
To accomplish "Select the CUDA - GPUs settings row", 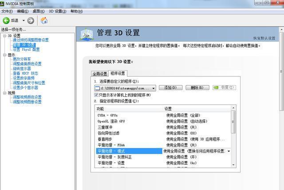I will click(163, 115).
